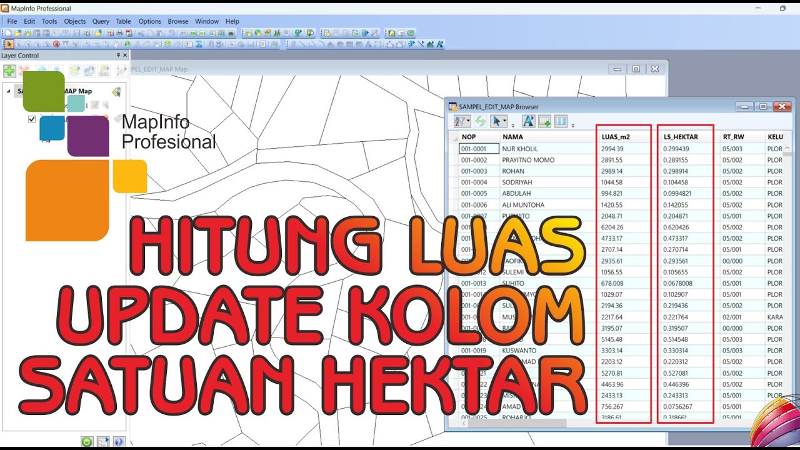The width and height of the screenshot is (800, 450).
Task: Click the RT_RW column header
Action: click(x=742, y=137)
